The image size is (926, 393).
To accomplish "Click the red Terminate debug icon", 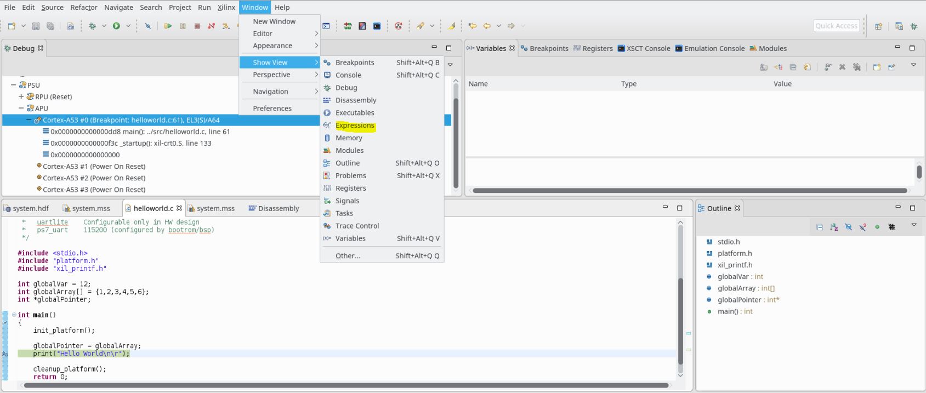I will click(x=197, y=26).
